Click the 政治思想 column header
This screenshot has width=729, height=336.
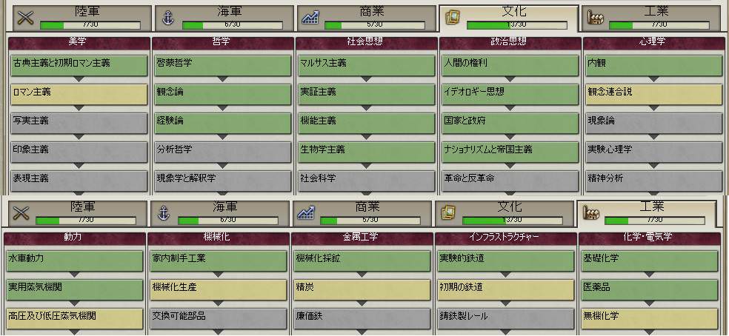tap(510, 42)
